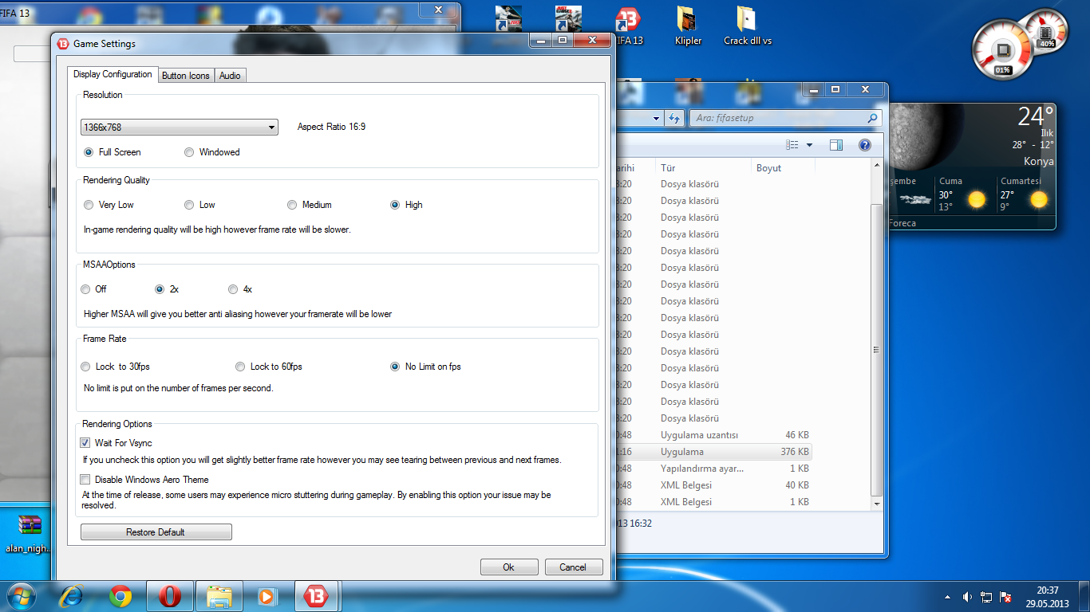Open the Crack dll vs folder

pos(748,25)
